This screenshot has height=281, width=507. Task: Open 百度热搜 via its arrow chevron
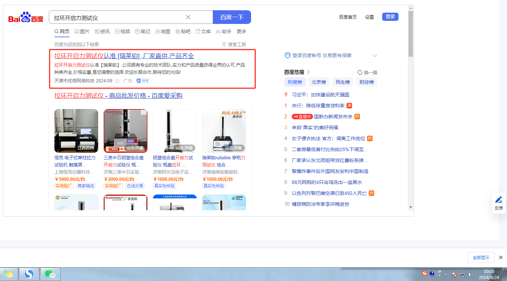(308, 72)
